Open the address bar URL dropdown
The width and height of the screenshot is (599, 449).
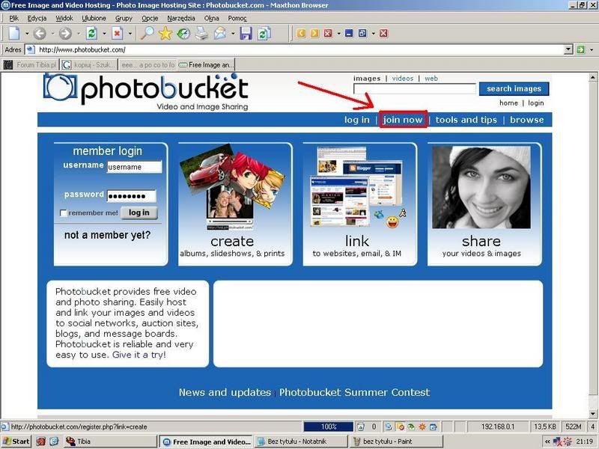[568, 49]
